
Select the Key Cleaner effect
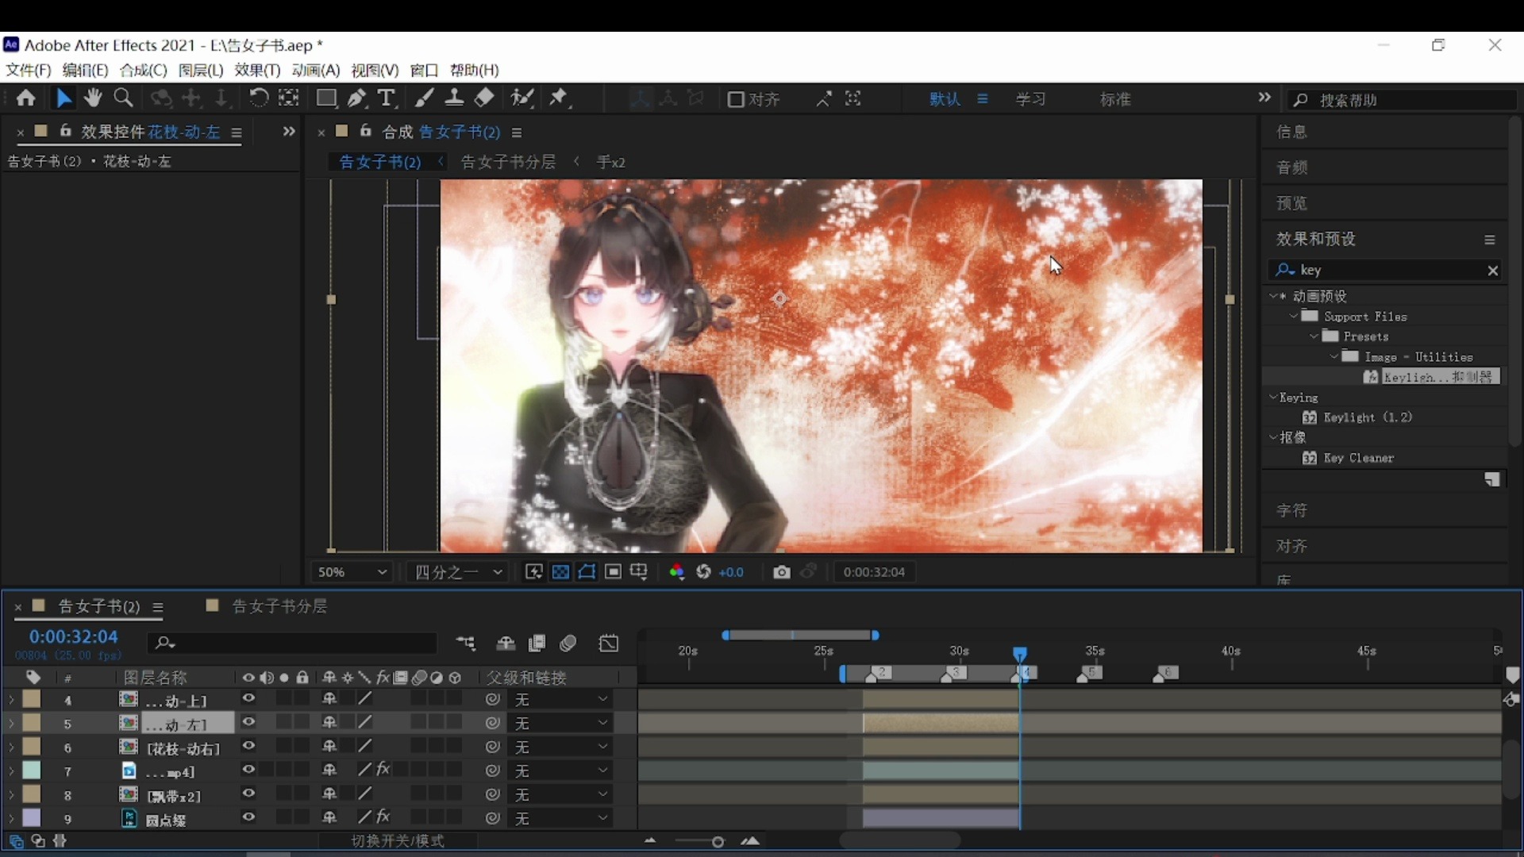point(1358,458)
